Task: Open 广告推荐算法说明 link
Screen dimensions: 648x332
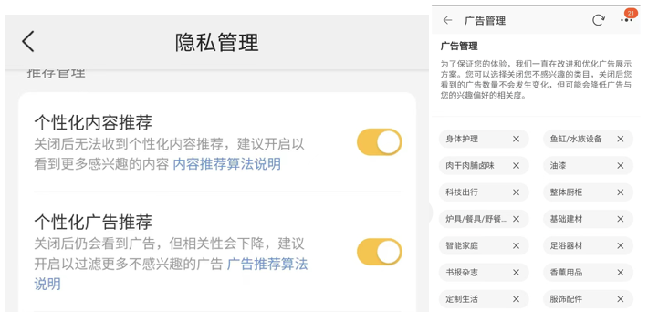Action: click(171, 274)
